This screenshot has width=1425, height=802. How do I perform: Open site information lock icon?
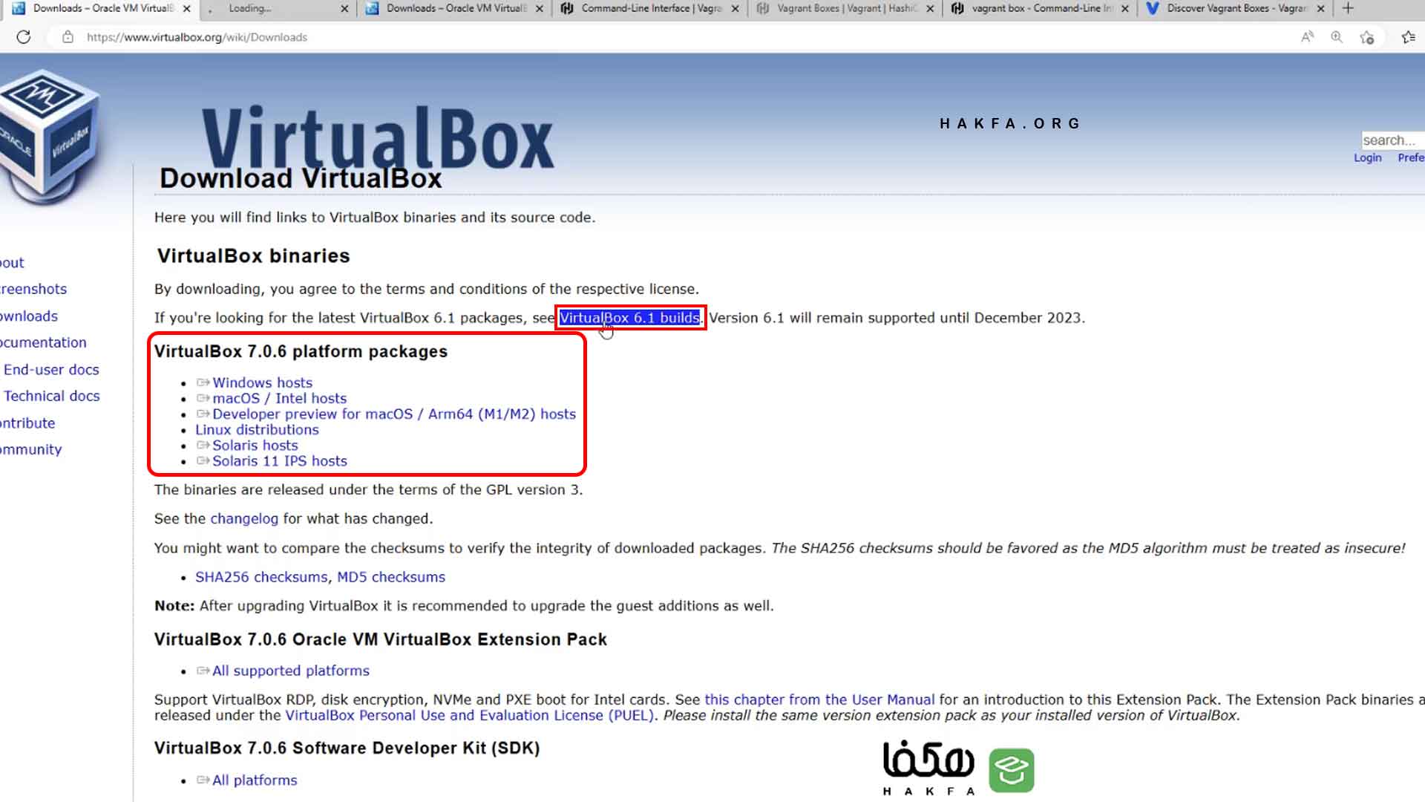68,37
